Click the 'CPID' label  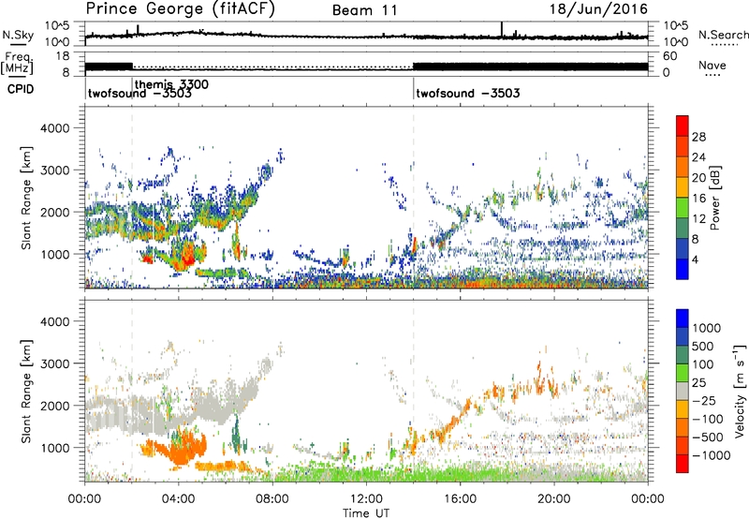tap(21, 89)
